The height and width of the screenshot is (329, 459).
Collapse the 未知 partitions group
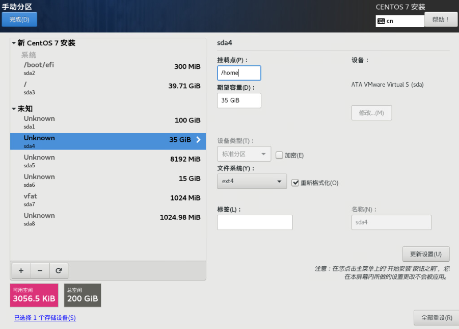[14, 109]
